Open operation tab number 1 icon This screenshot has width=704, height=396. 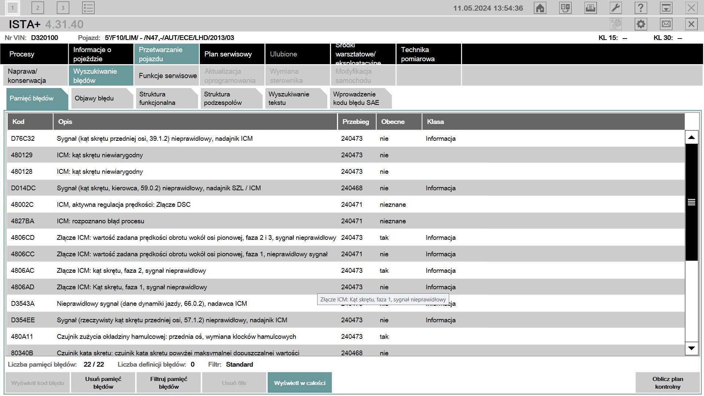(x=13, y=8)
